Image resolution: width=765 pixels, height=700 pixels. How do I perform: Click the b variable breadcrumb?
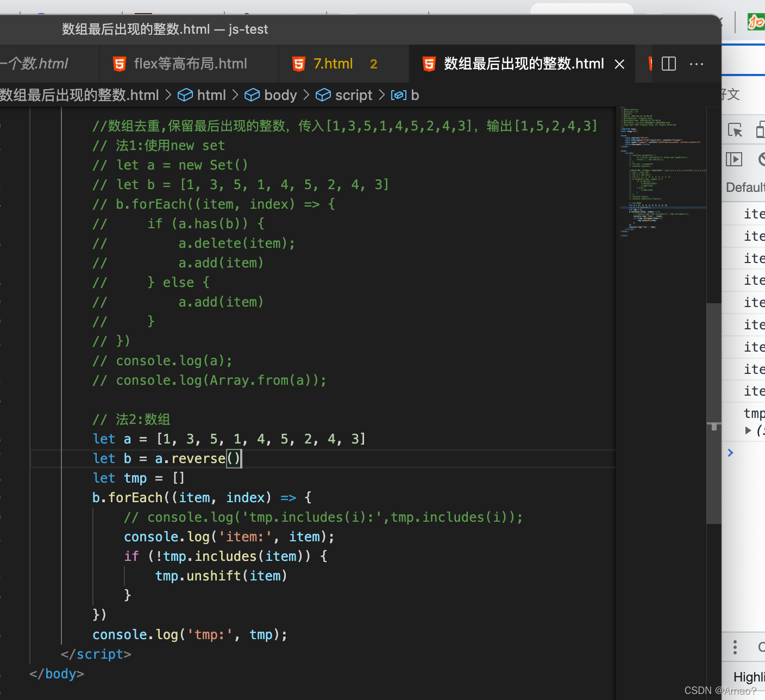405,95
